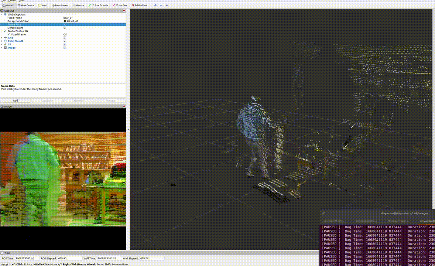Click the blue plus add-tool icon
Viewport: 435px width, 266px height.
point(155,5)
